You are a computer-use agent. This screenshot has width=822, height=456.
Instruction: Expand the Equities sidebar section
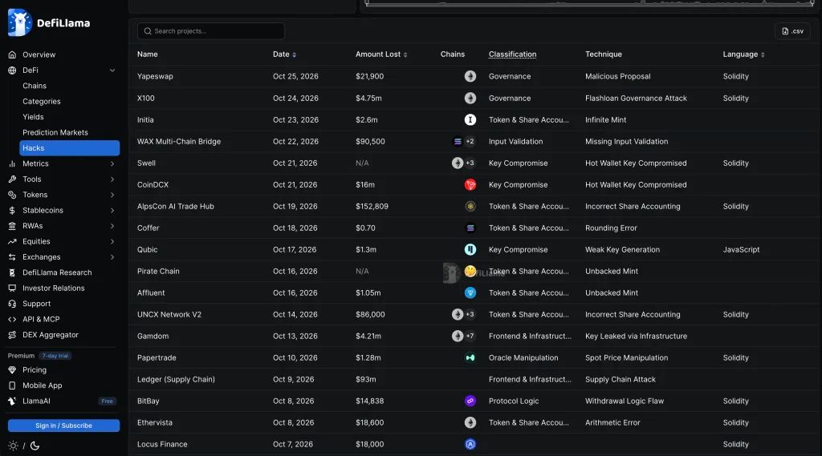click(x=112, y=241)
